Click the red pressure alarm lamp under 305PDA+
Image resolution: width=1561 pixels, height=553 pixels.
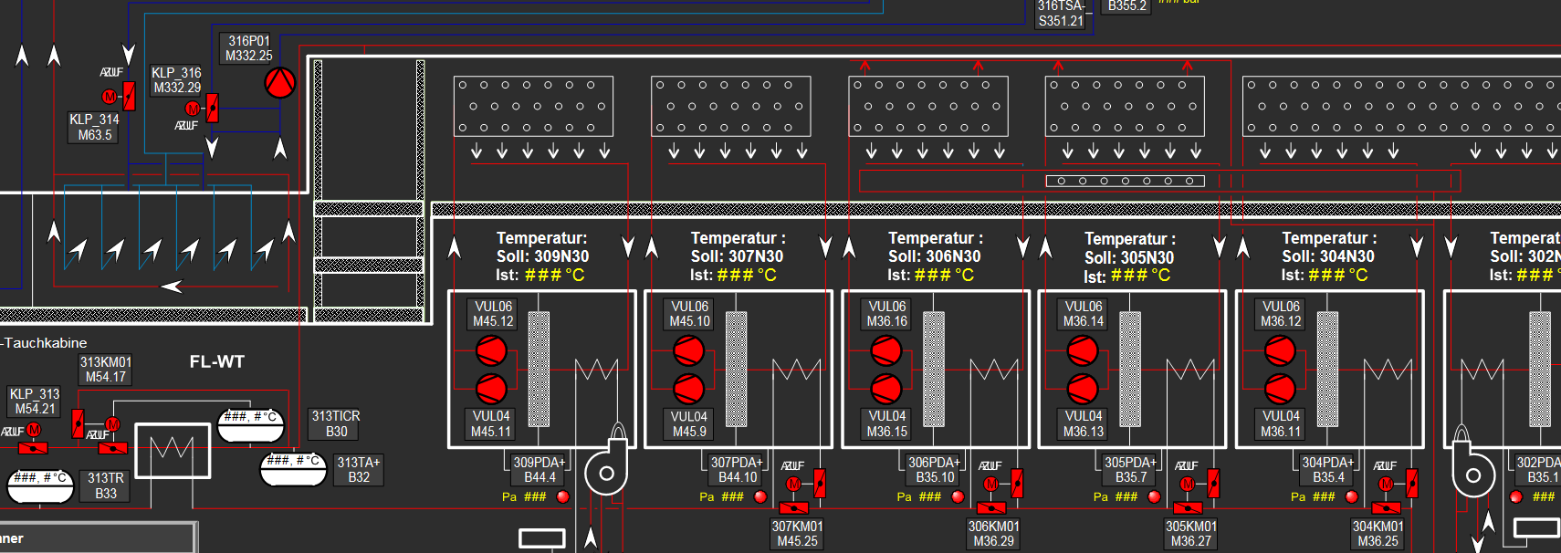[x=1155, y=497]
